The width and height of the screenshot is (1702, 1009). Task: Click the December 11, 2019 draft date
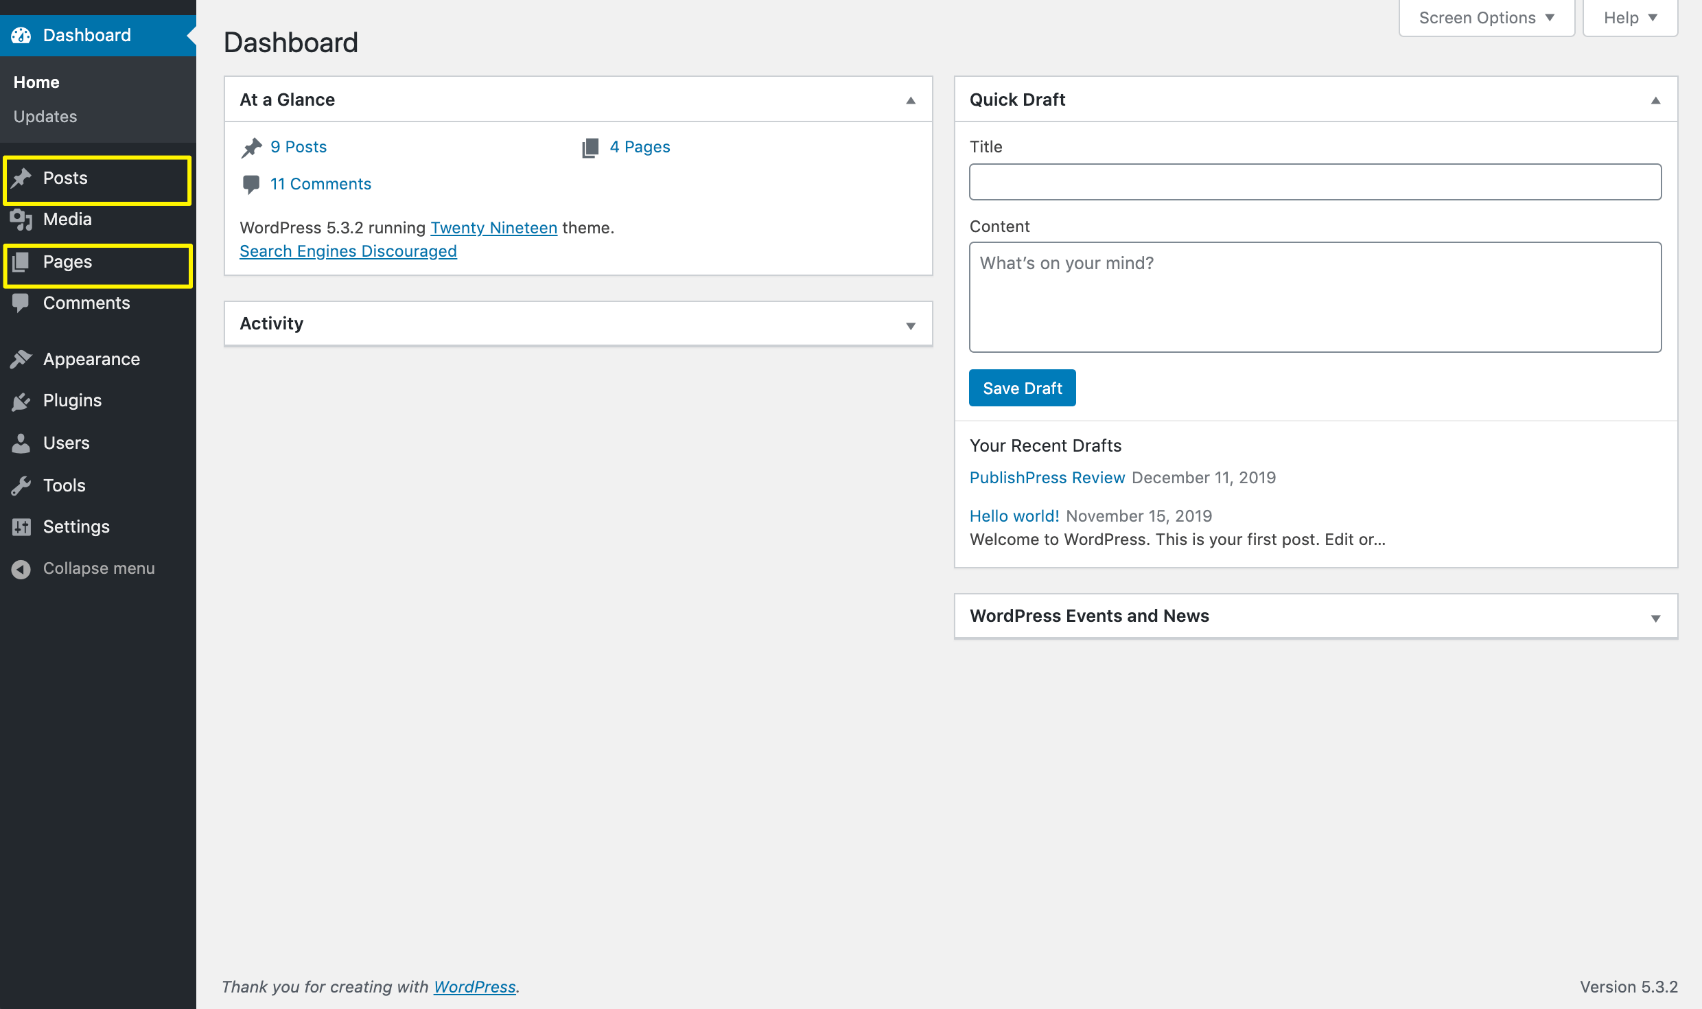1204,478
